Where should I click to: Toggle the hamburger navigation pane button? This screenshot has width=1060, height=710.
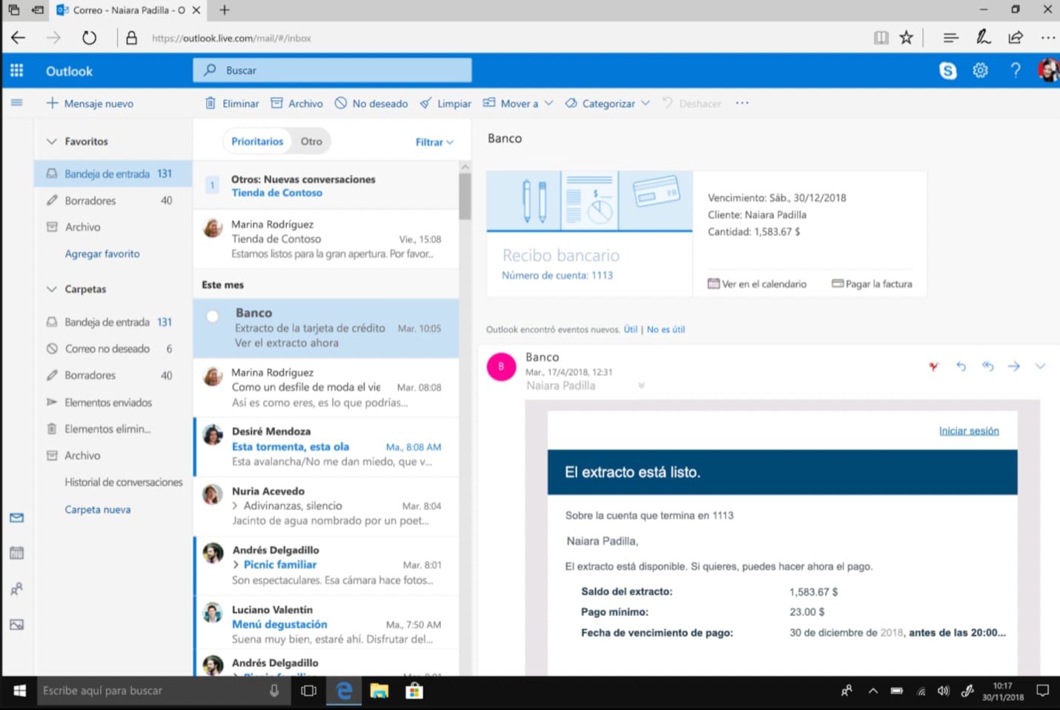[16, 103]
